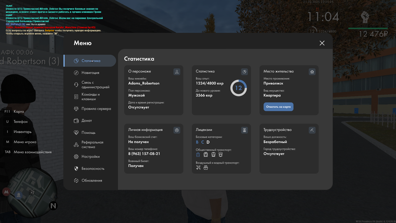Click the refresh check icon beside Обновления
Image resolution: width=396 pixels, height=223 pixels.
point(76,181)
